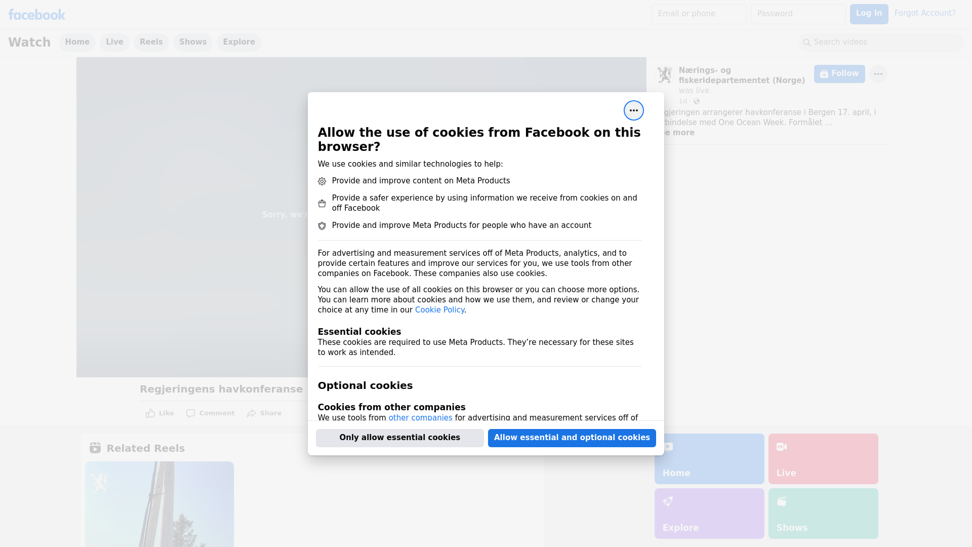Click the 1d post timestamp
Viewport: 972px width, 547px height.
coord(683,101)
